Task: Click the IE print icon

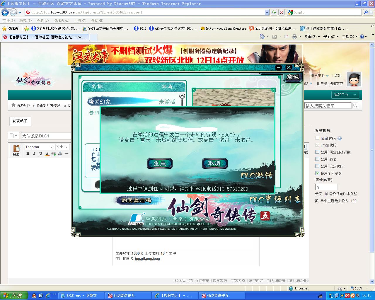Action: (294, 37)
